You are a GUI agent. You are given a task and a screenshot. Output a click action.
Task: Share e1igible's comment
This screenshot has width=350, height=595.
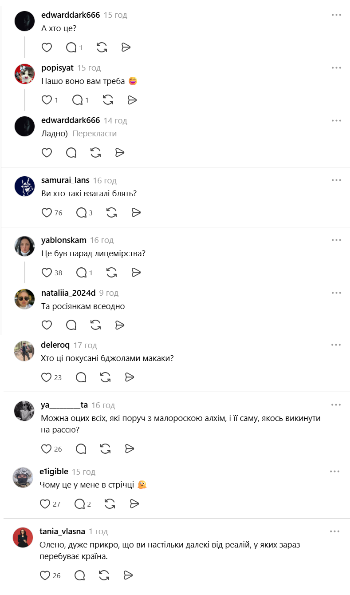134,504
